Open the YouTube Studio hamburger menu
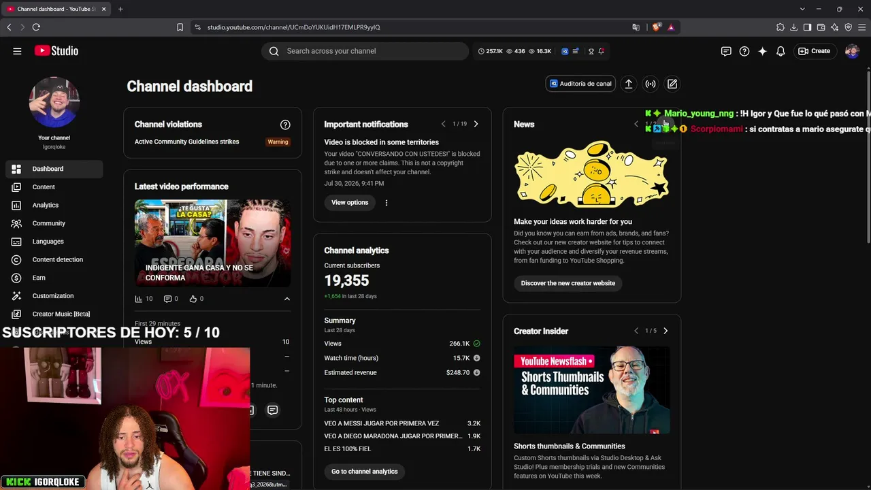Viewport: 871px width, 490px height. pyautogui.click(x=17, y=51)
